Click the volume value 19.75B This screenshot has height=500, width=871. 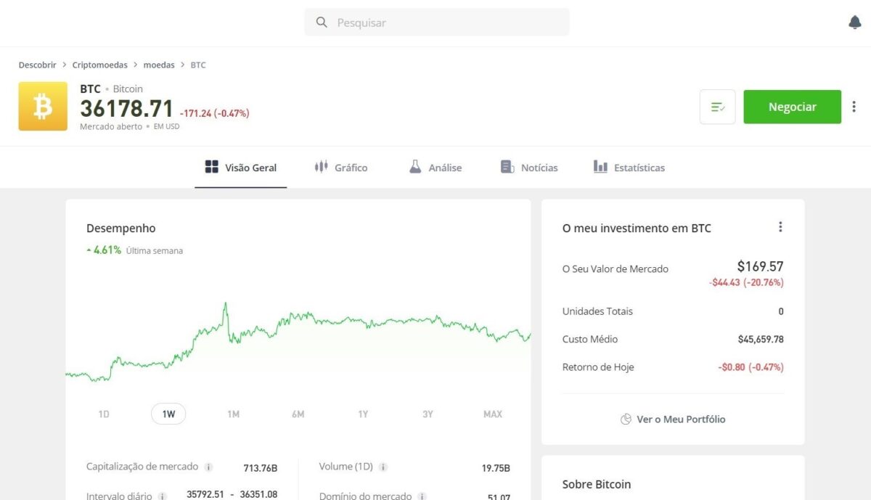click(x=496, y=468)
